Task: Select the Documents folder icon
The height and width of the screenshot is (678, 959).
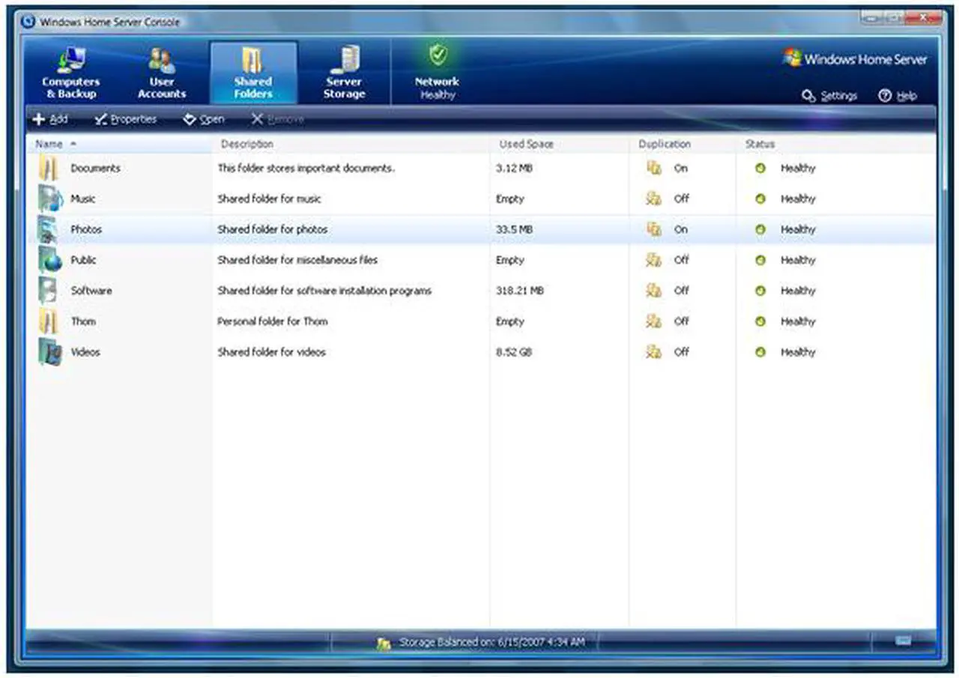Action: pyautogui.click(x=49, y=169)
